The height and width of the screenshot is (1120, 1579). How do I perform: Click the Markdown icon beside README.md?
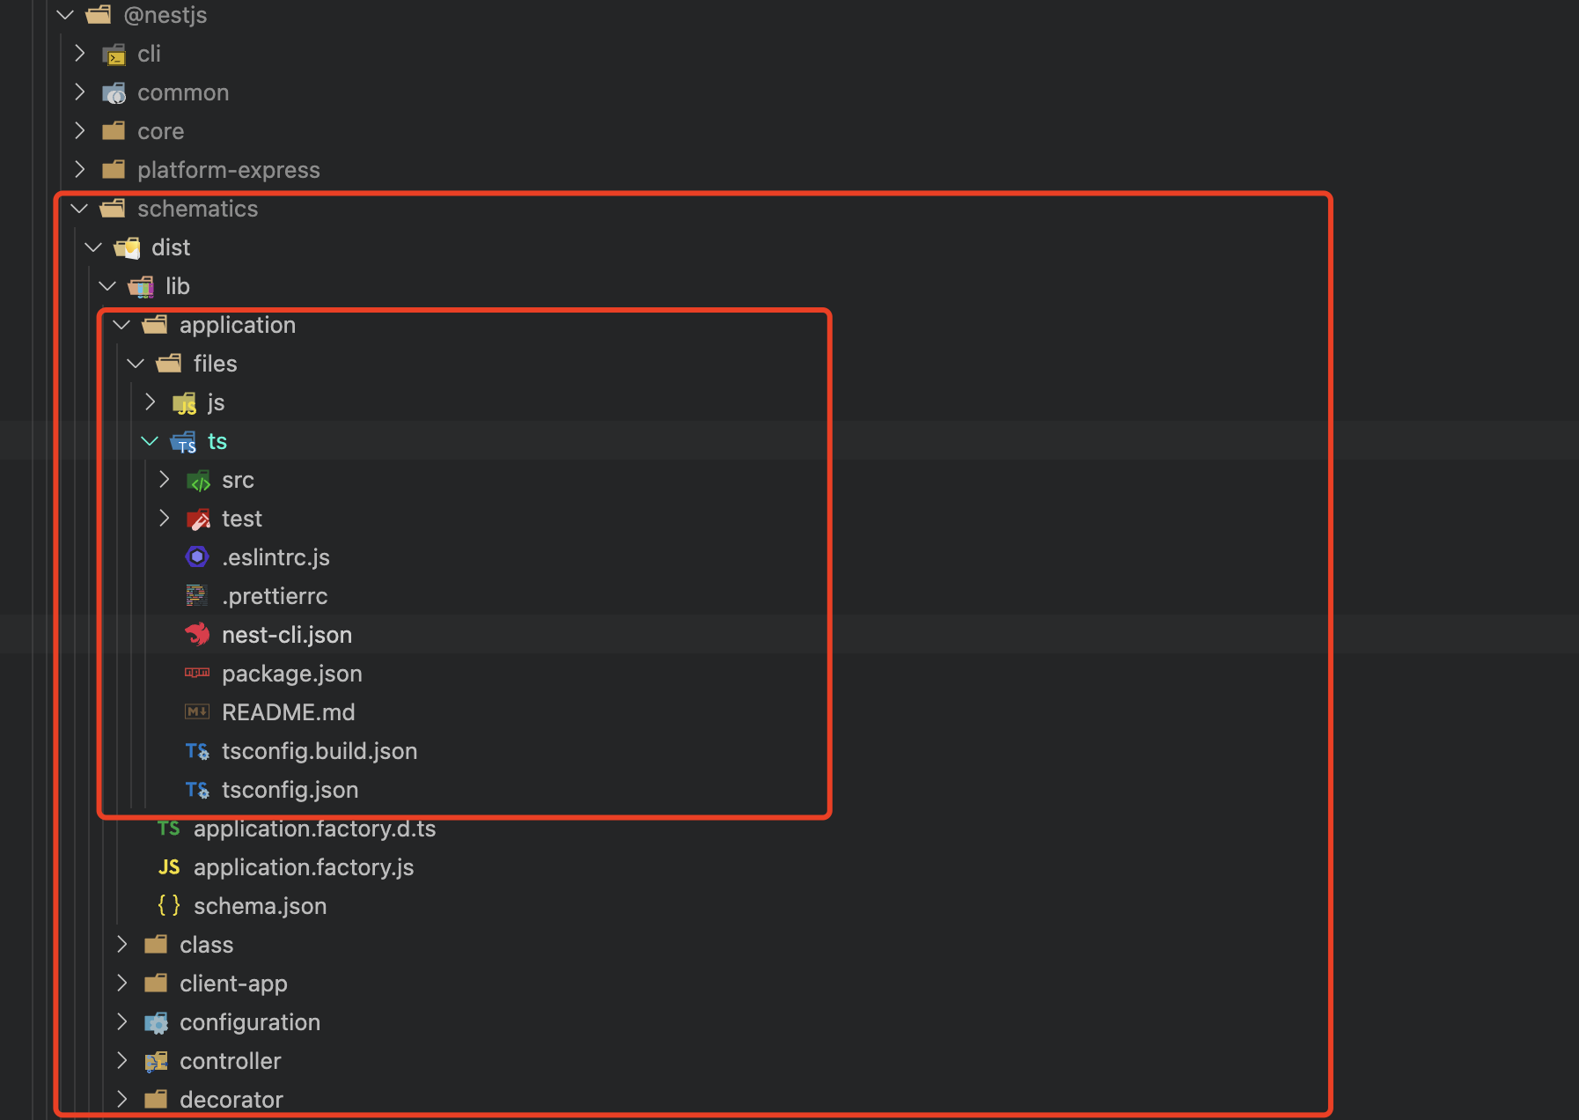[x=197, y=711]
